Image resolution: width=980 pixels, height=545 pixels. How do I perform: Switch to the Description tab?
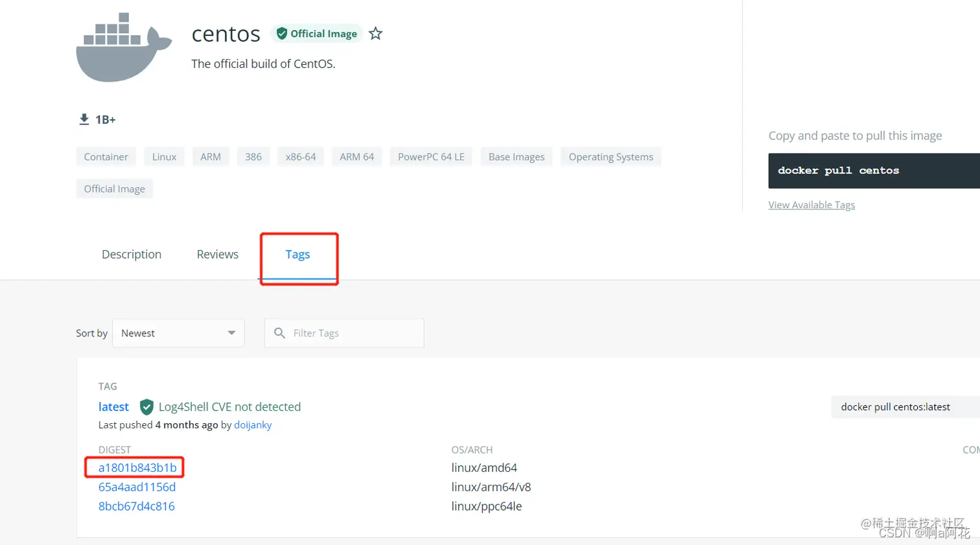click(x=132, y=255)
